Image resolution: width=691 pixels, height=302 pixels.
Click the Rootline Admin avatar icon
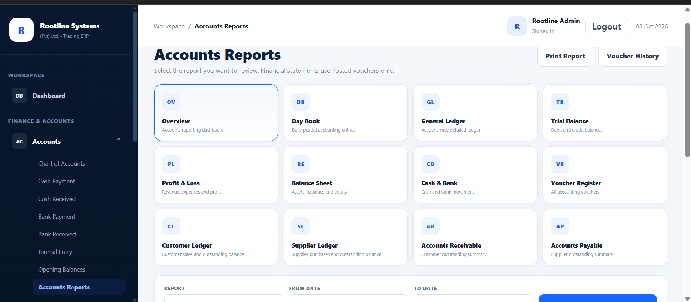pos(517,26)
